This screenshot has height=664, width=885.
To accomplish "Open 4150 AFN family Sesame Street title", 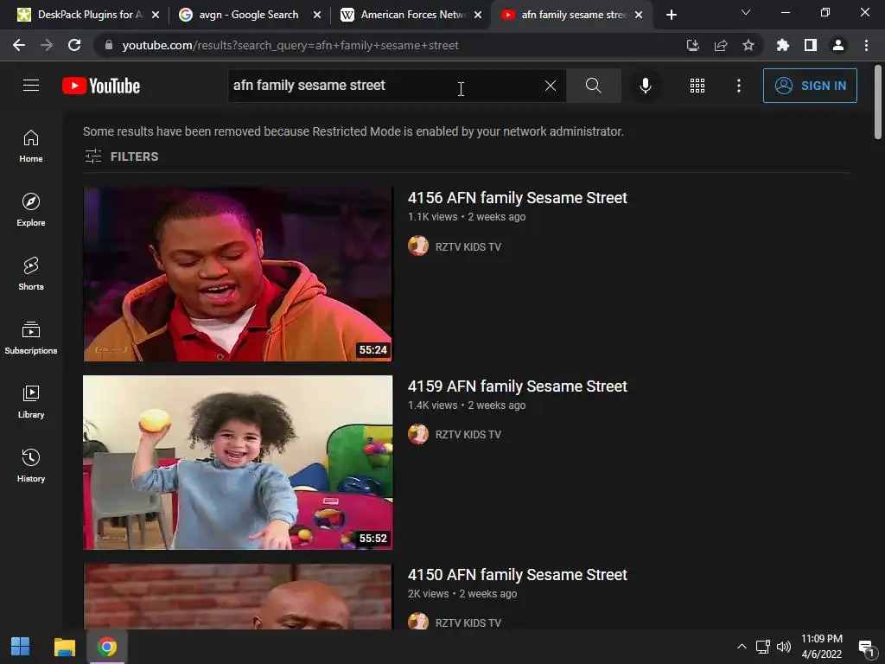I will [x=518, y=575].
